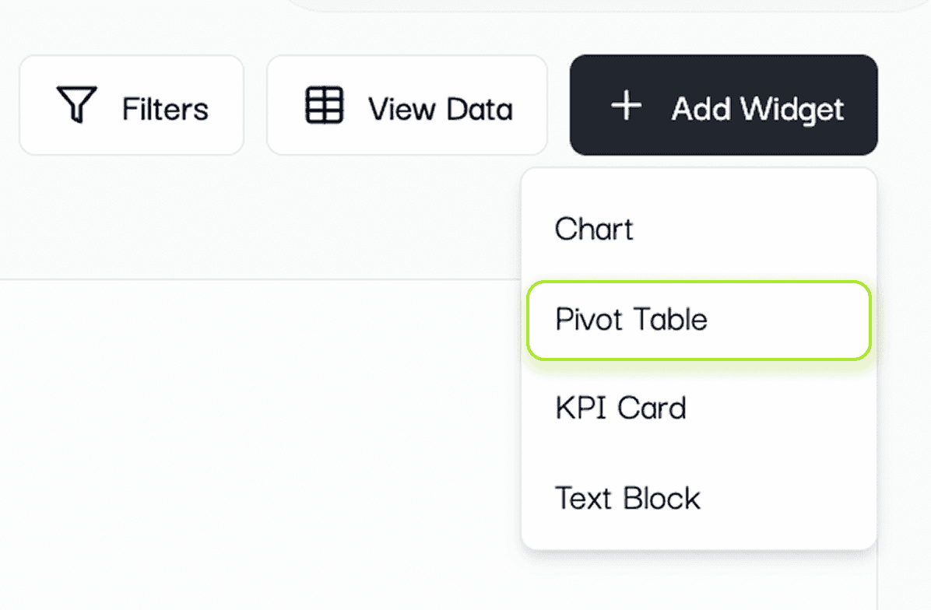Collapse the Add Widget dropdown

723,105
